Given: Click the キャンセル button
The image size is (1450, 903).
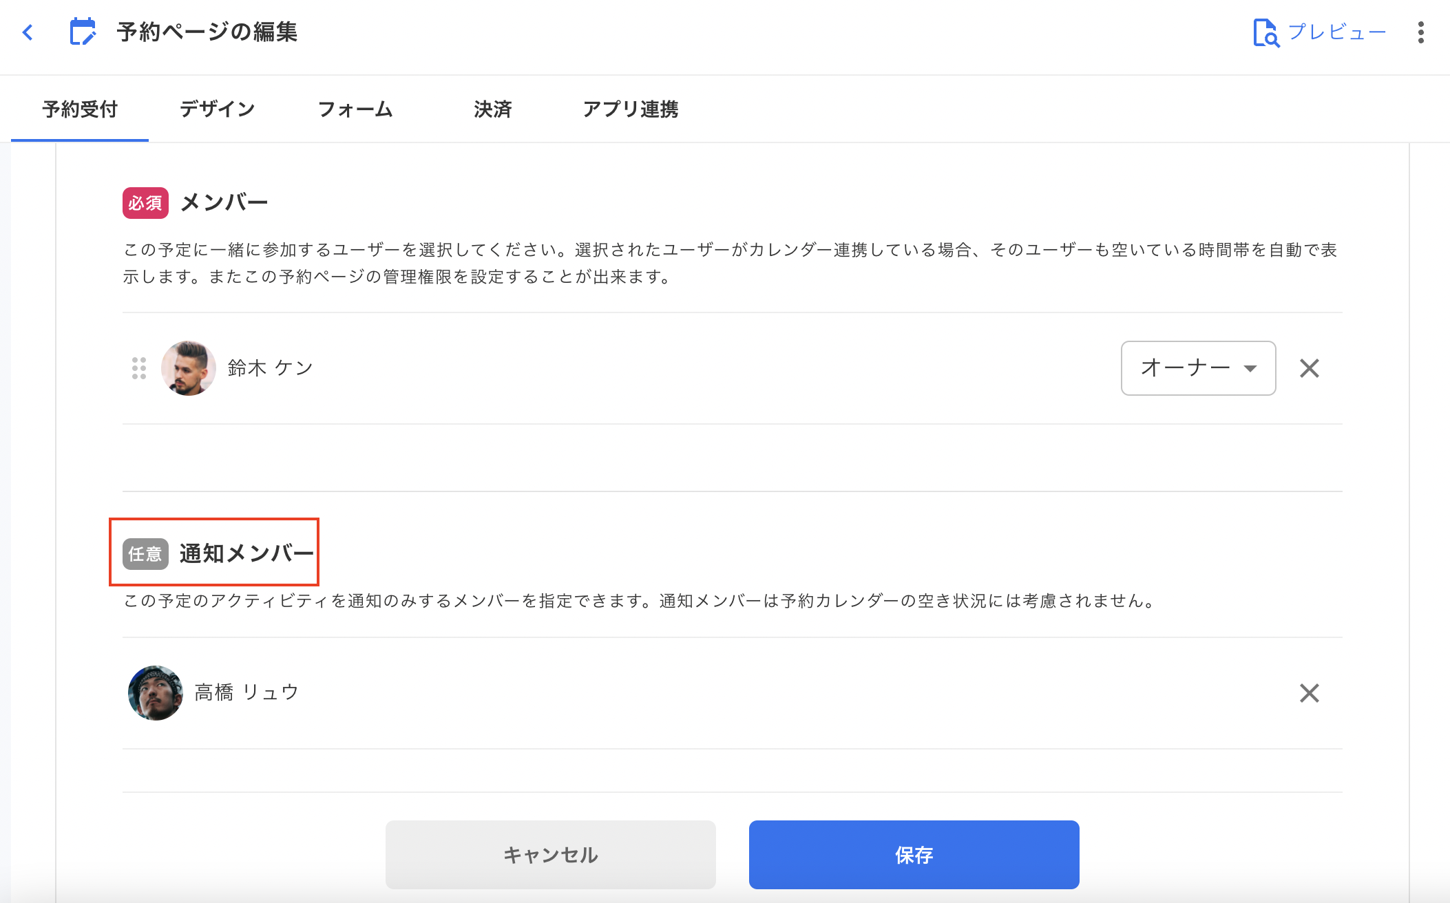Looking at the screenshot, I should (x=550, y=855).
